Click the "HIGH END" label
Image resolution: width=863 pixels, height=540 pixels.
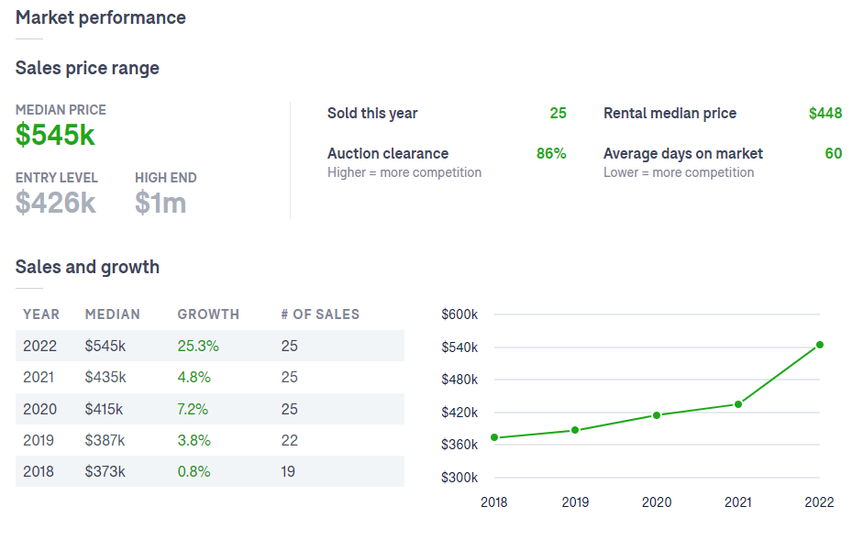point(166,178)
